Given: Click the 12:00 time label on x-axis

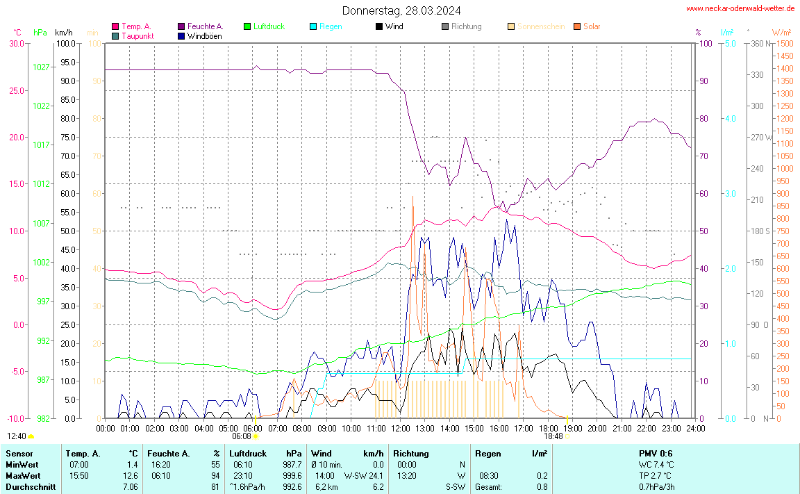Looking at the screenshot, I should (401, 428).
